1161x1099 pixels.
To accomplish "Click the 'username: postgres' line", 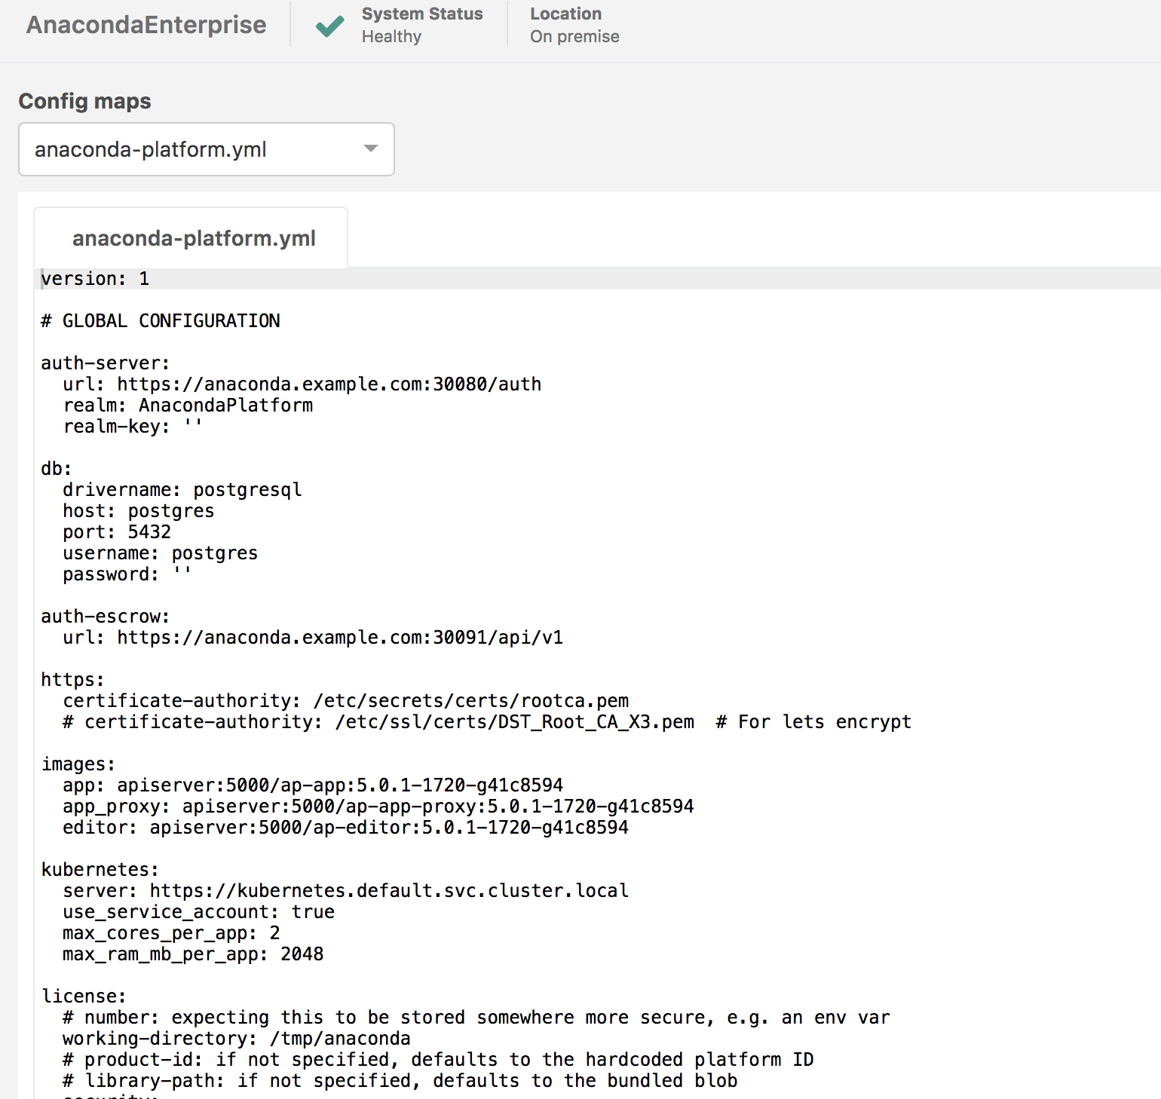I will click(x=161, y=553).
